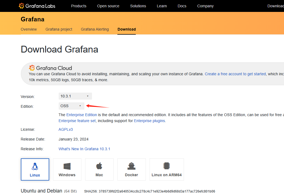Click the Grafana Labs logo
The height and width of the screenshot is (193, 284).
(37, 6)
